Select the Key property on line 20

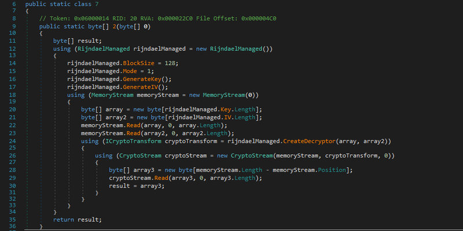click(223, 110)
